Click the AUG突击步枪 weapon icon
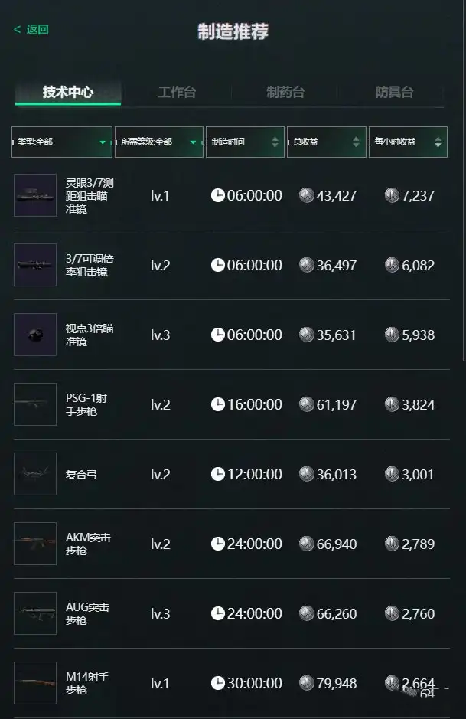 [x=35, y=613]
